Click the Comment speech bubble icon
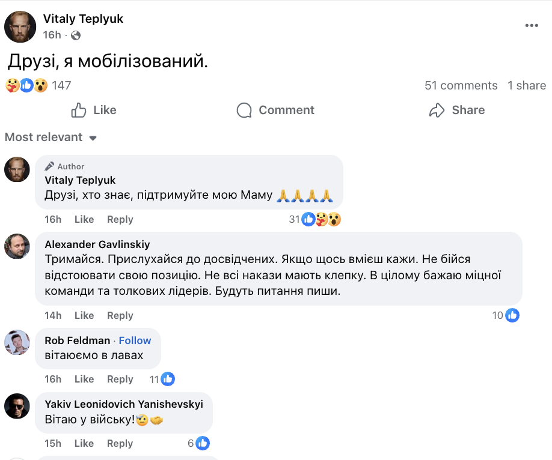The height and width of the screenshot is (460, 552). [244, 110]
